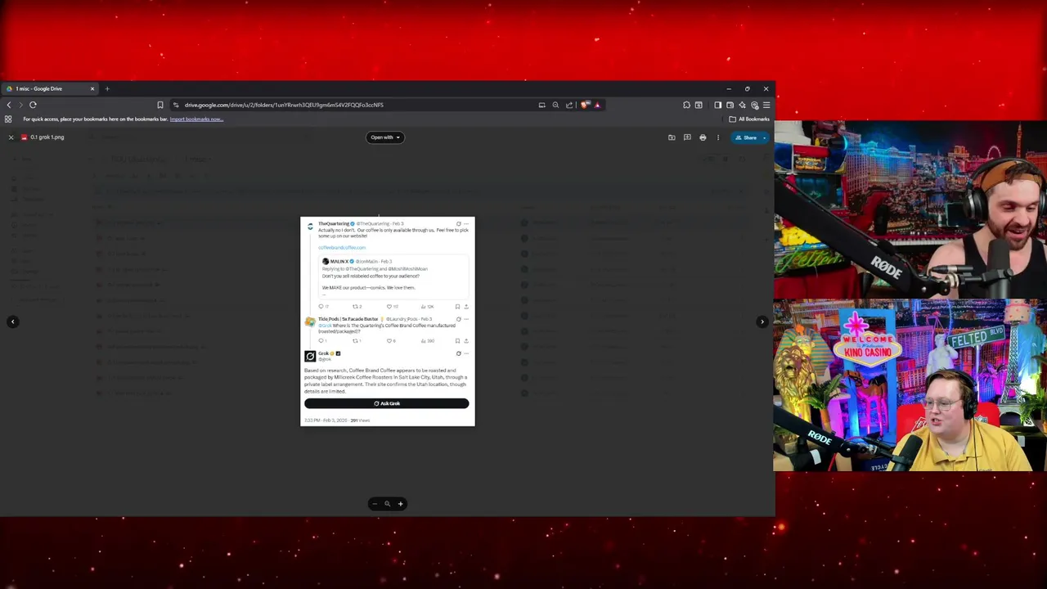
Task: Add shortcut to Drive folder icon
Action: tap(672, 137)
